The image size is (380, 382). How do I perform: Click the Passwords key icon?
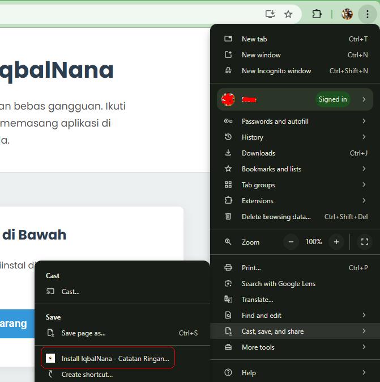pos(228,121)
